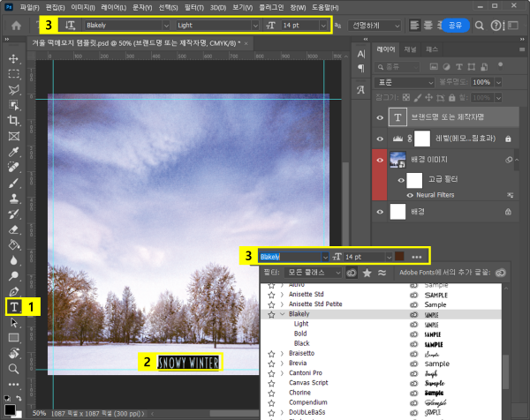Select the Polygonal Lasso tool
The width and height of the screenshot is (530, 420).
click(x=13, y=90)
